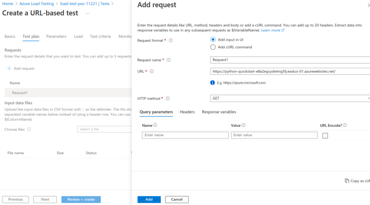Open the Test criteria tab

(100, 36)
